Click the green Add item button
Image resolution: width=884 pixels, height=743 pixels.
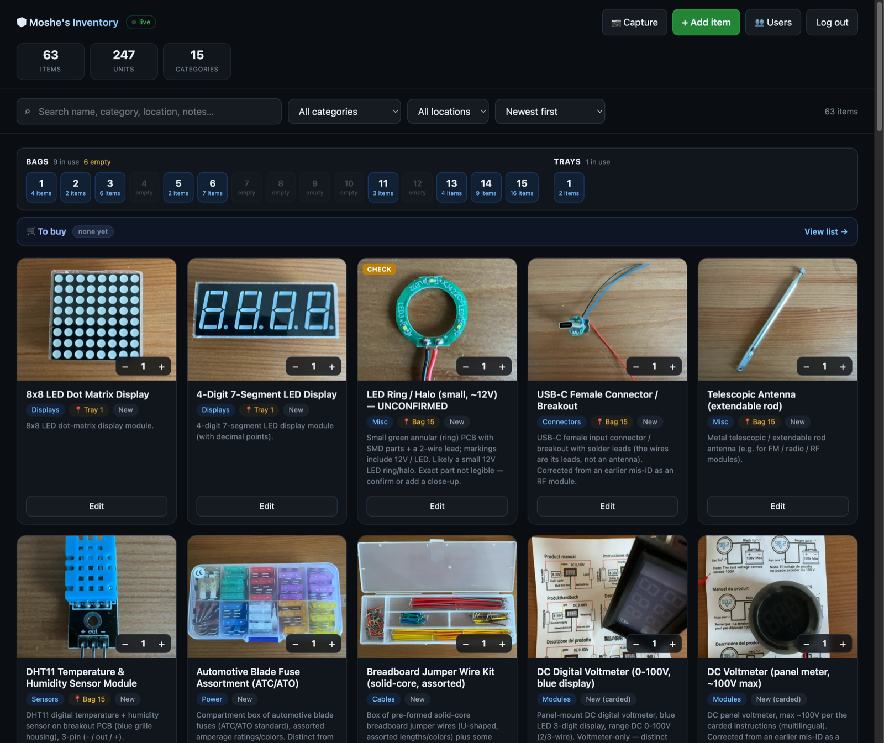click(x=706, y=22)
